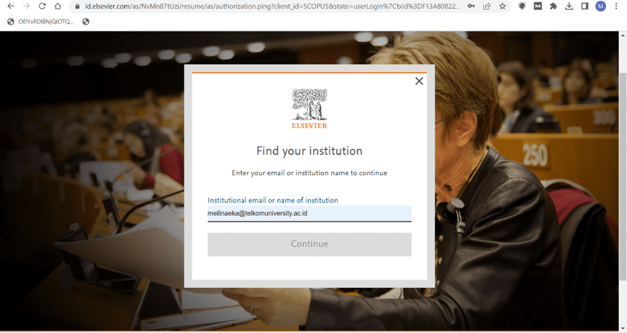Open the shield extension icon
This screenshot has height=333, width=627.
(522, 7)
